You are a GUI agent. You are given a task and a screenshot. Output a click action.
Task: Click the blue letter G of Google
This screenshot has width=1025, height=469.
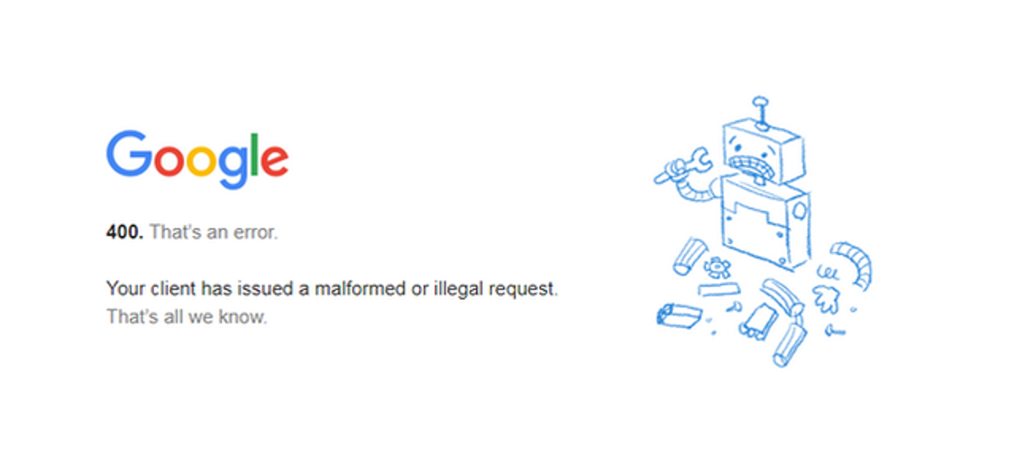click(128, 154)
